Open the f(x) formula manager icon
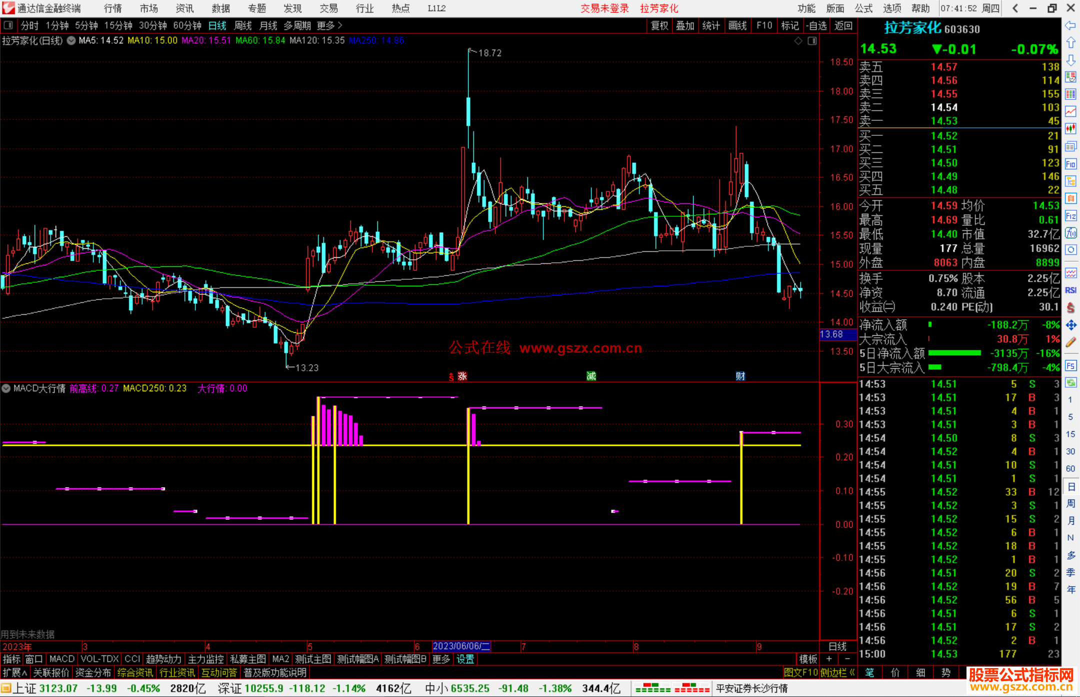 [x=1070, y=233]
